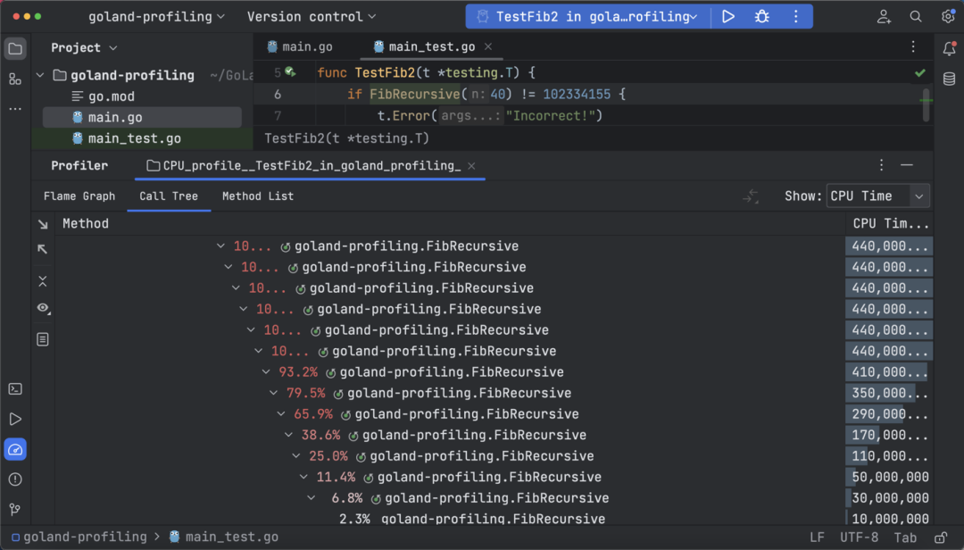The image size is (964, 550).
Task: Switch to the Flame Graph tab
Action: tap(79, 196)
